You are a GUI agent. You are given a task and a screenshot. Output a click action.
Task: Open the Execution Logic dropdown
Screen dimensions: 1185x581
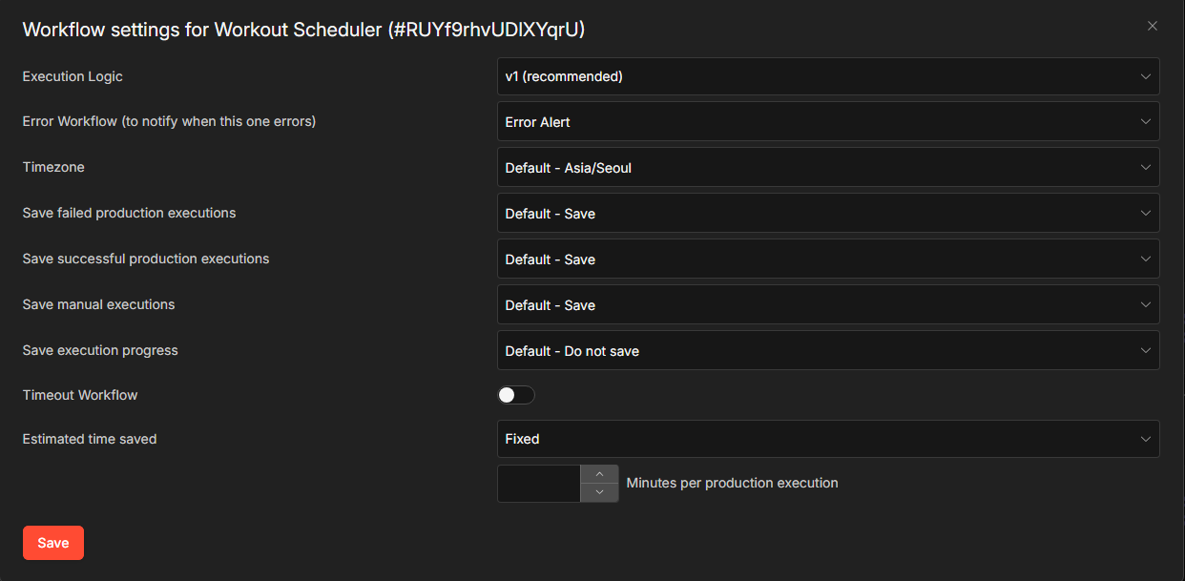tap(827, 76)
